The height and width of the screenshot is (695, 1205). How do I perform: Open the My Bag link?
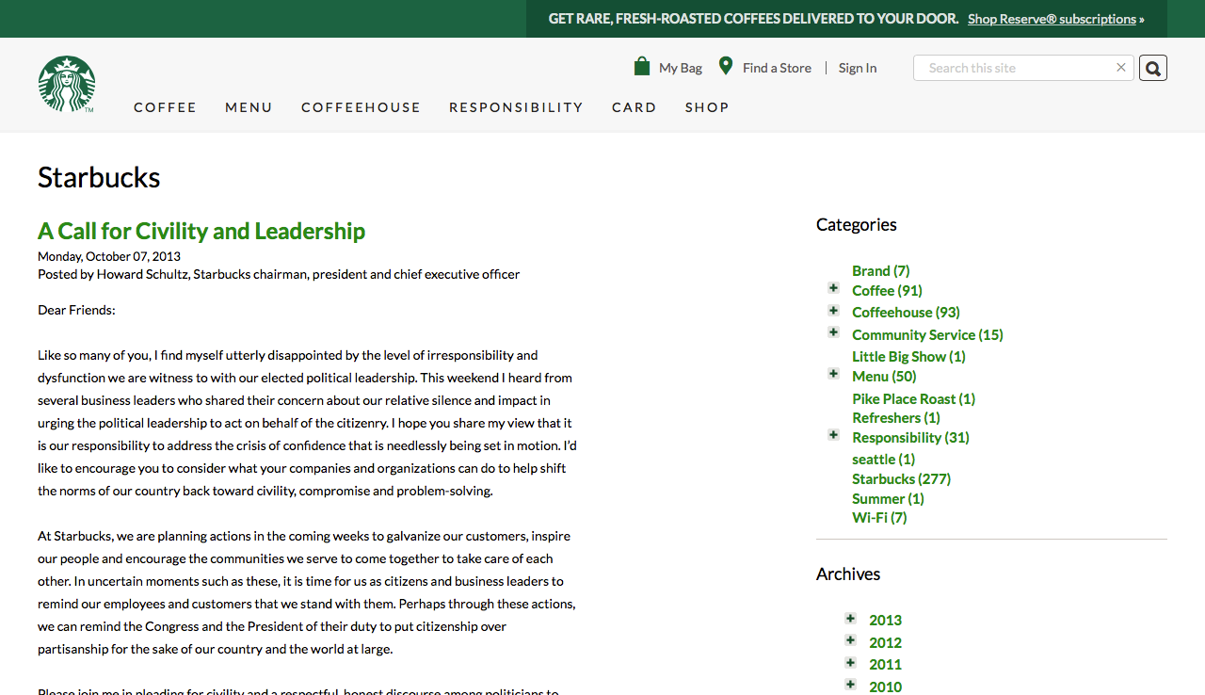[x=681, y=68]
